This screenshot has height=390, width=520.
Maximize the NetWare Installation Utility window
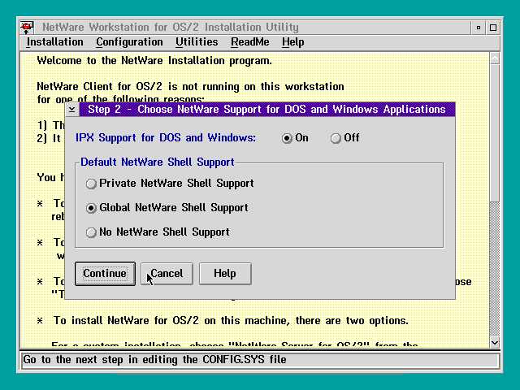pyautogui.click(x=493, y=28)
